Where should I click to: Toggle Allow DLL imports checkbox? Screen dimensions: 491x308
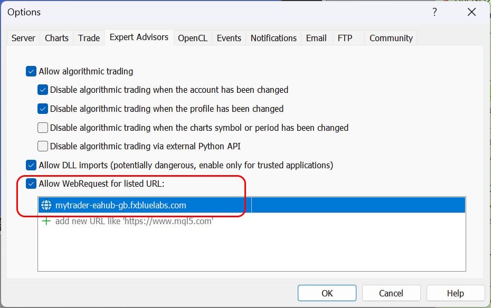tap(31, 165)
